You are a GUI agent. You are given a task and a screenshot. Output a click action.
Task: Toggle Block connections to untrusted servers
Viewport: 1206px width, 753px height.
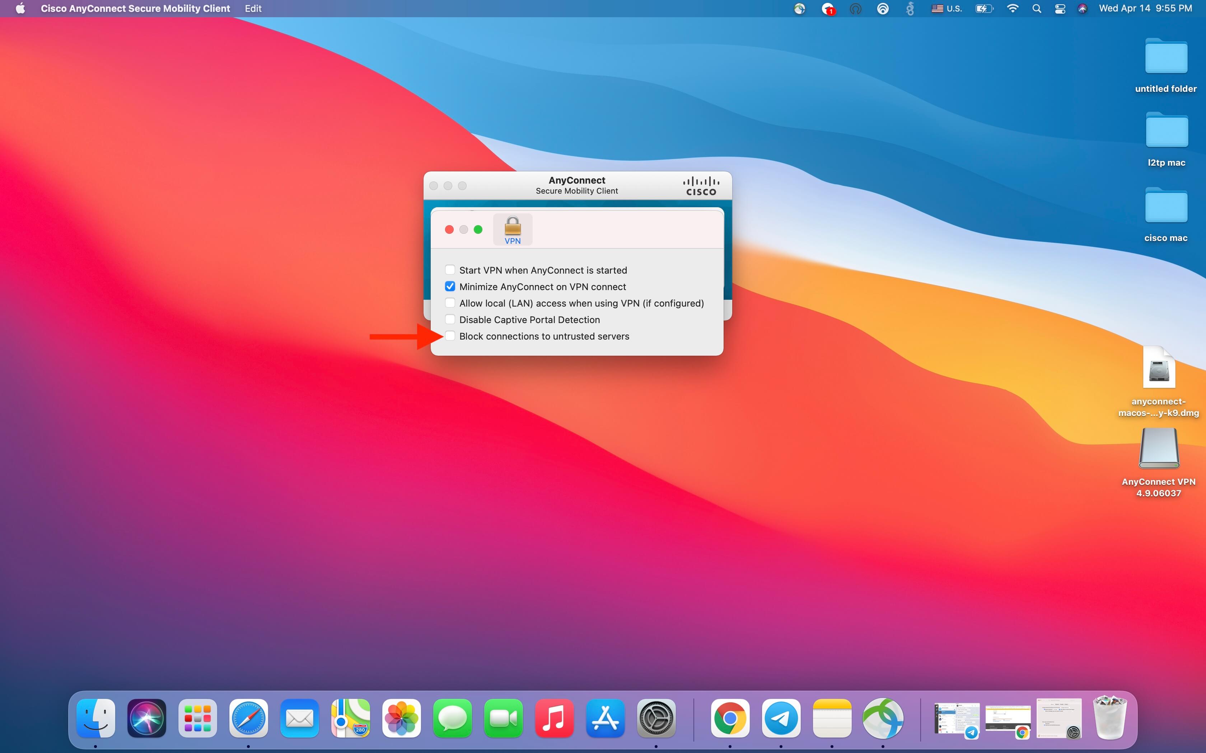450,336
